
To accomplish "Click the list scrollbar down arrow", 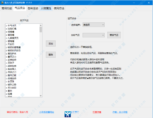I will pyautogui.click(x=41, y=96).
